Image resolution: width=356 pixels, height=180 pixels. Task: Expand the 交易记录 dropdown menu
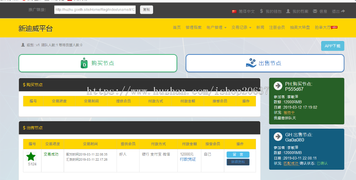click(x=241, y=27)
